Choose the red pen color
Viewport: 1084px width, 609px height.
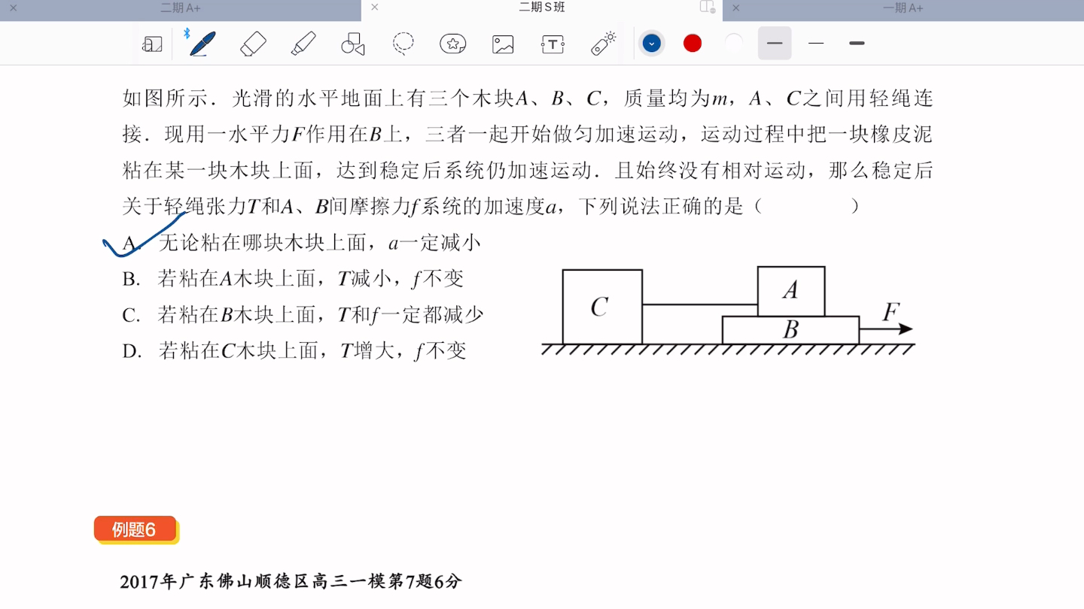(693, 44)
